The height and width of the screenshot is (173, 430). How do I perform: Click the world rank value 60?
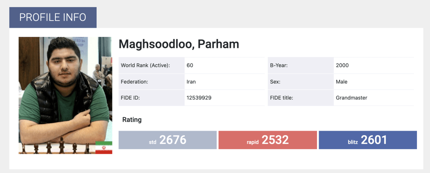(190, 66)
